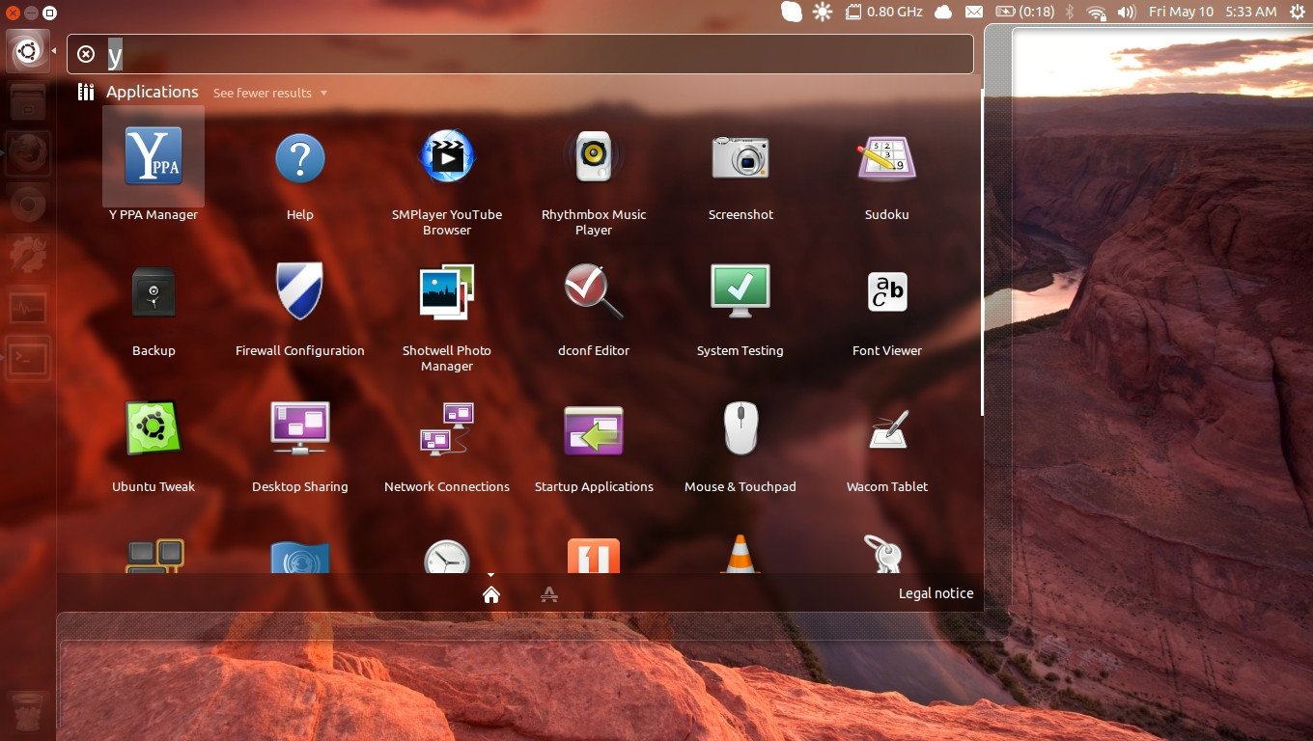Open Firefox in the launcher
The image size is (1313, 741).
(x=28, y=153)
